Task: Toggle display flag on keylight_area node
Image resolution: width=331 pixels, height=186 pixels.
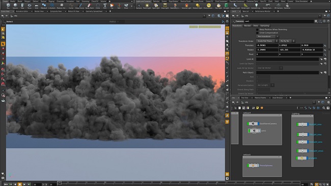Action: tap(308, 124)
